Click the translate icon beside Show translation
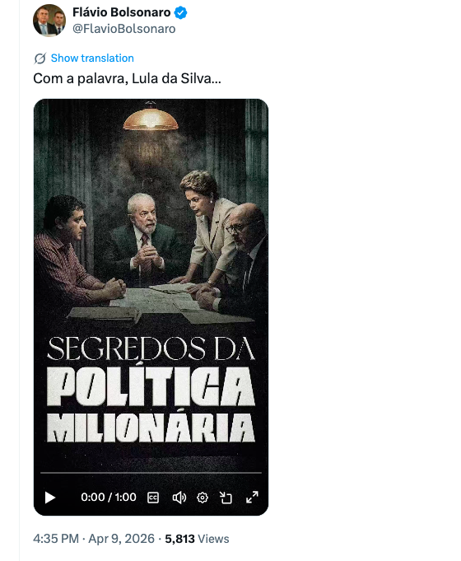 [x=40, y=58]
